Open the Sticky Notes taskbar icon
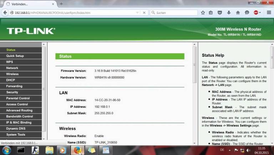The image size is (274, 155). (x=91, y=150)
